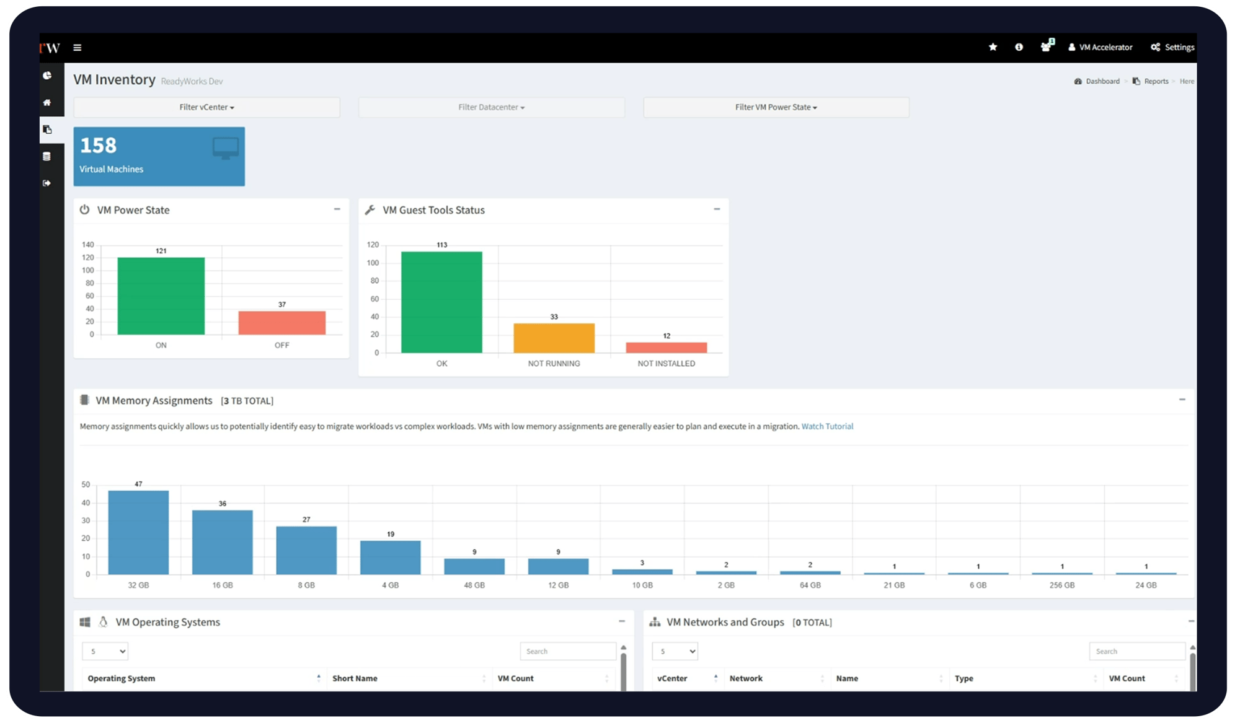Collapse the VM Memory Assignments panel
Viewport: 1240px width, 723px height.
point(1182,400)
